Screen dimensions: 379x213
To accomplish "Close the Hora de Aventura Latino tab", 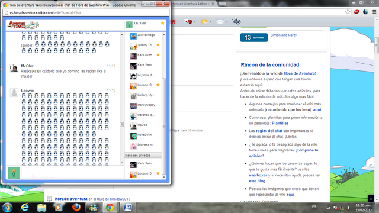I will pyautogui.click(x=213, y=4).
